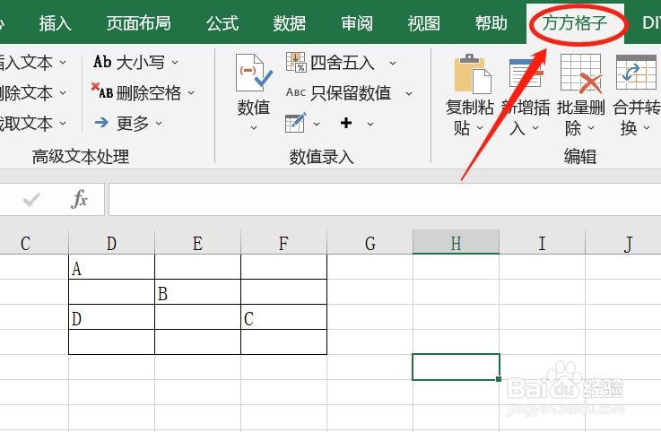Switch to the 插入 tab
661x432 pixels.
(56, 23)
